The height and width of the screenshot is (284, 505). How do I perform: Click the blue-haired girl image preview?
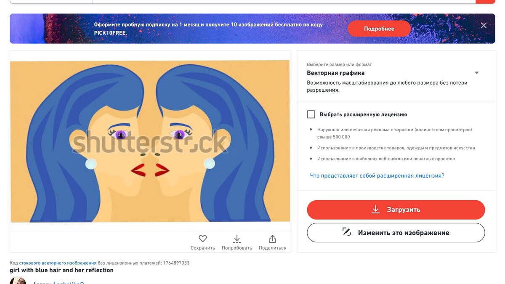pos(150,141)
